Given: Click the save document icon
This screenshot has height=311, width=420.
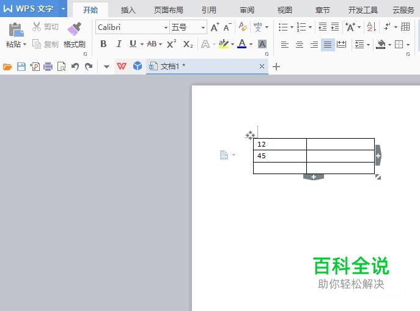Looking at the screenshot, I should tap(21, 67).
